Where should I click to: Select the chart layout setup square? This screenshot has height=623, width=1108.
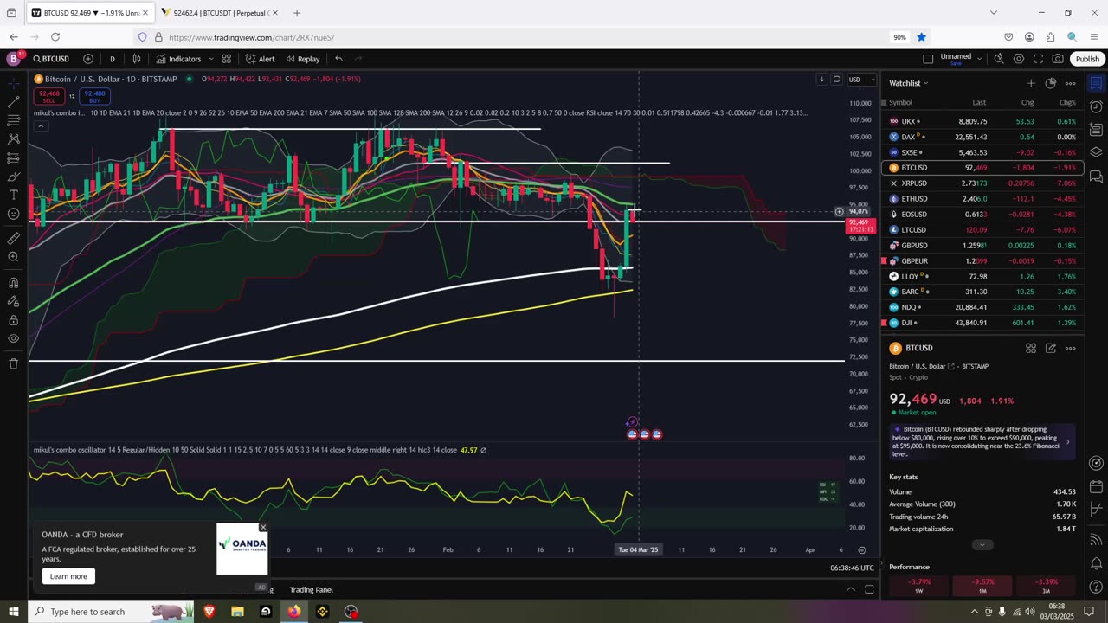click(x=928, y=59)
